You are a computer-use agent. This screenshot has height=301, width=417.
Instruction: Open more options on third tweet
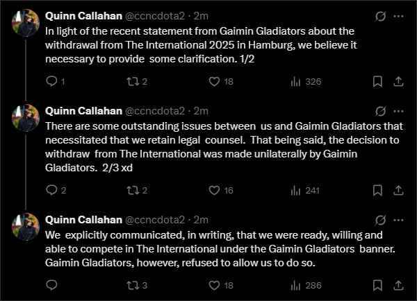click(398, 220)
